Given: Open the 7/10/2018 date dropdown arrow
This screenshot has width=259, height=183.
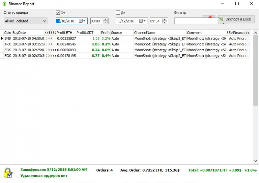Looking at the screenshot, I should pos(84,21).
